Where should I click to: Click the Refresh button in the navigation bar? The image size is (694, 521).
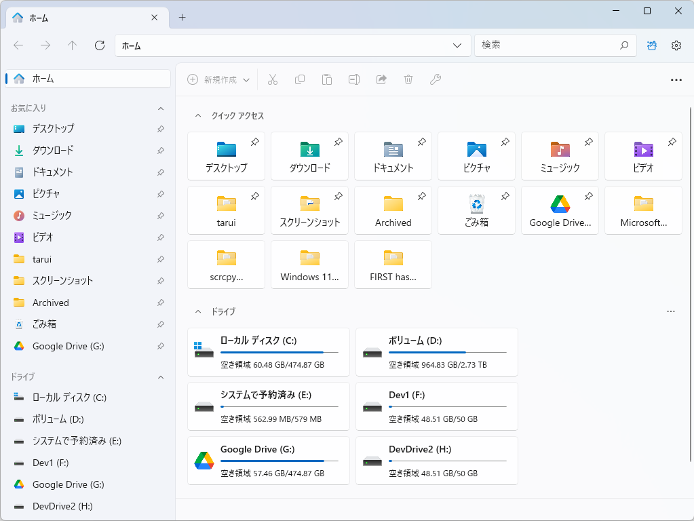point(99,45)
